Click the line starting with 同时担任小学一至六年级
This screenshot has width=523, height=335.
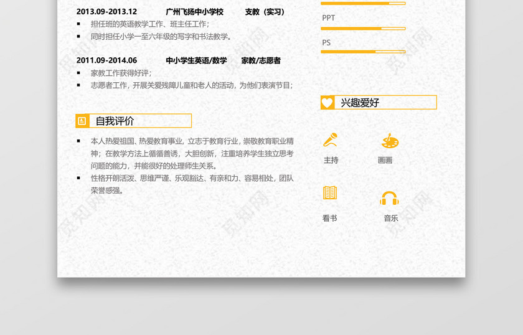[x=161, y=36]
